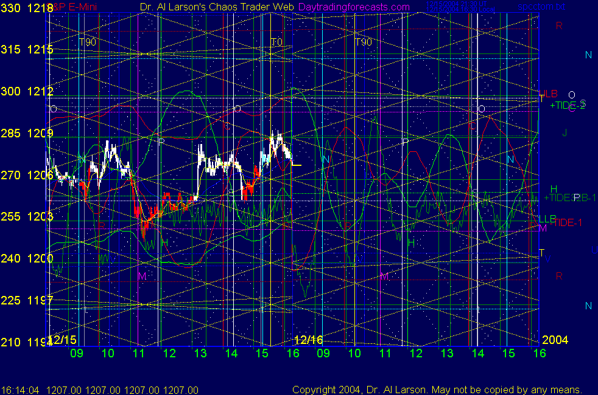Click the "270 1206" price axis label
This screenshot has height=395, width=598.
(27, 175)
